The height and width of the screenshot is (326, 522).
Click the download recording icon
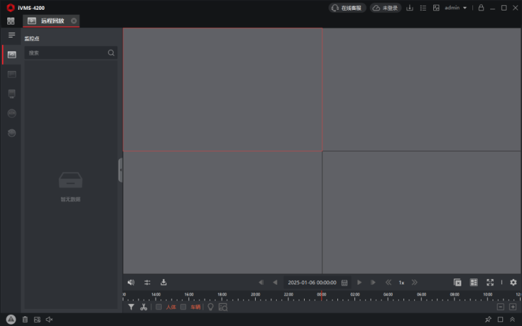pos(164,282)
